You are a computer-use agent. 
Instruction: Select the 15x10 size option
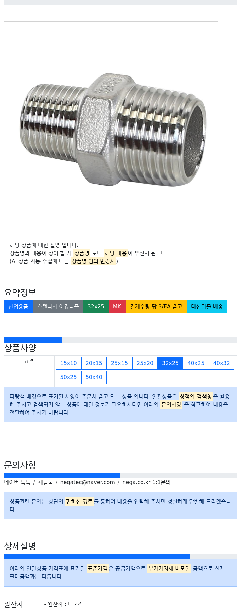(68, 363)
